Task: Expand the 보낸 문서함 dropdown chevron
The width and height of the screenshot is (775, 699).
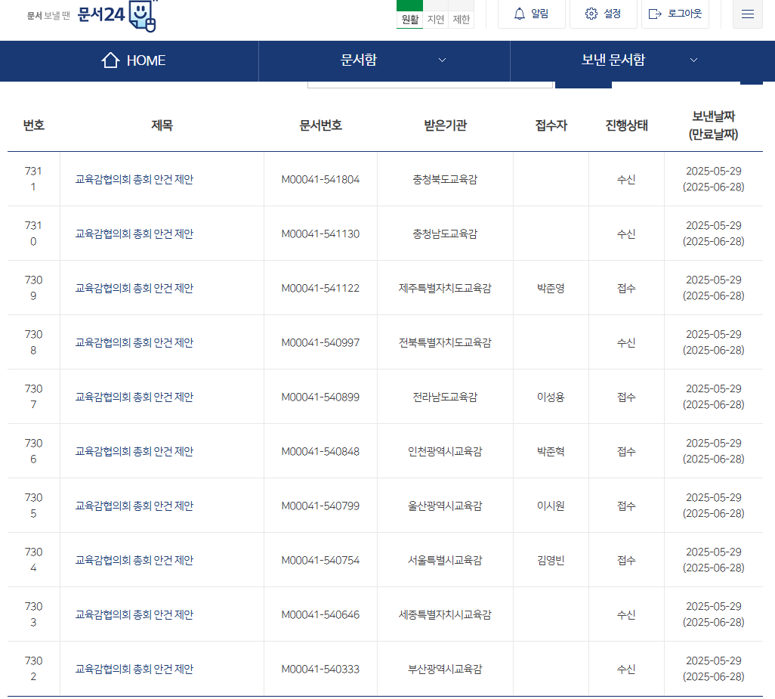Action: tap(693, 60)
